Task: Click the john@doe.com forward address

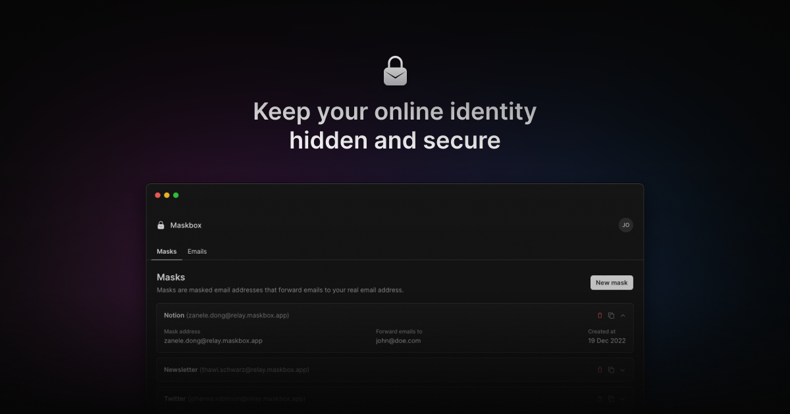Action: pyautogui.click(x=398, y=340)
